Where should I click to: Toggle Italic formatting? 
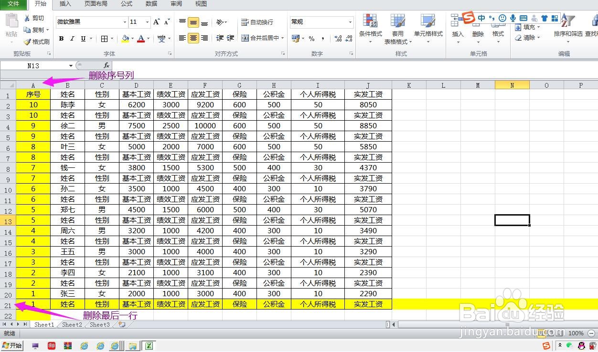(72, 39)
